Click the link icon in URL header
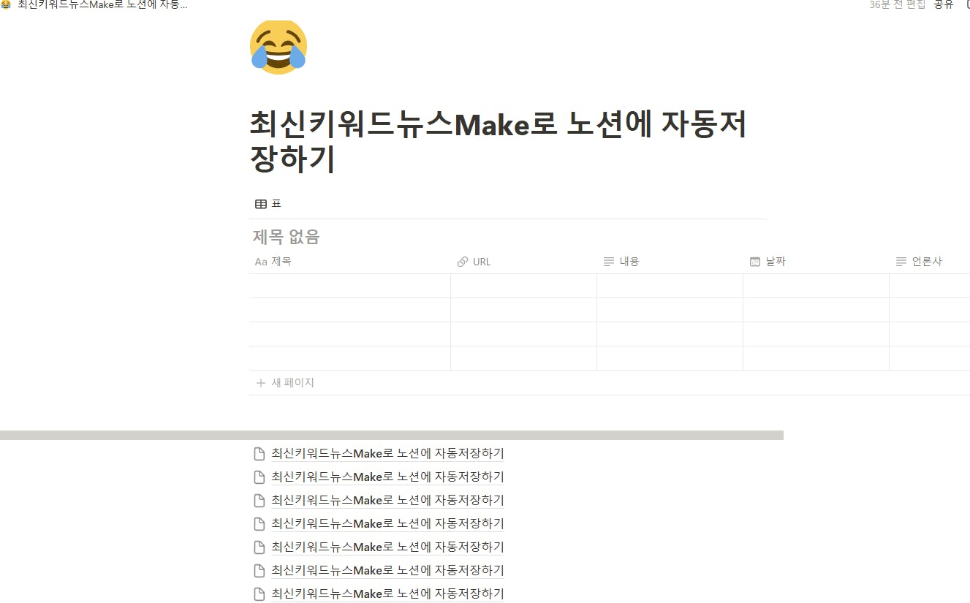 point(462,262)
